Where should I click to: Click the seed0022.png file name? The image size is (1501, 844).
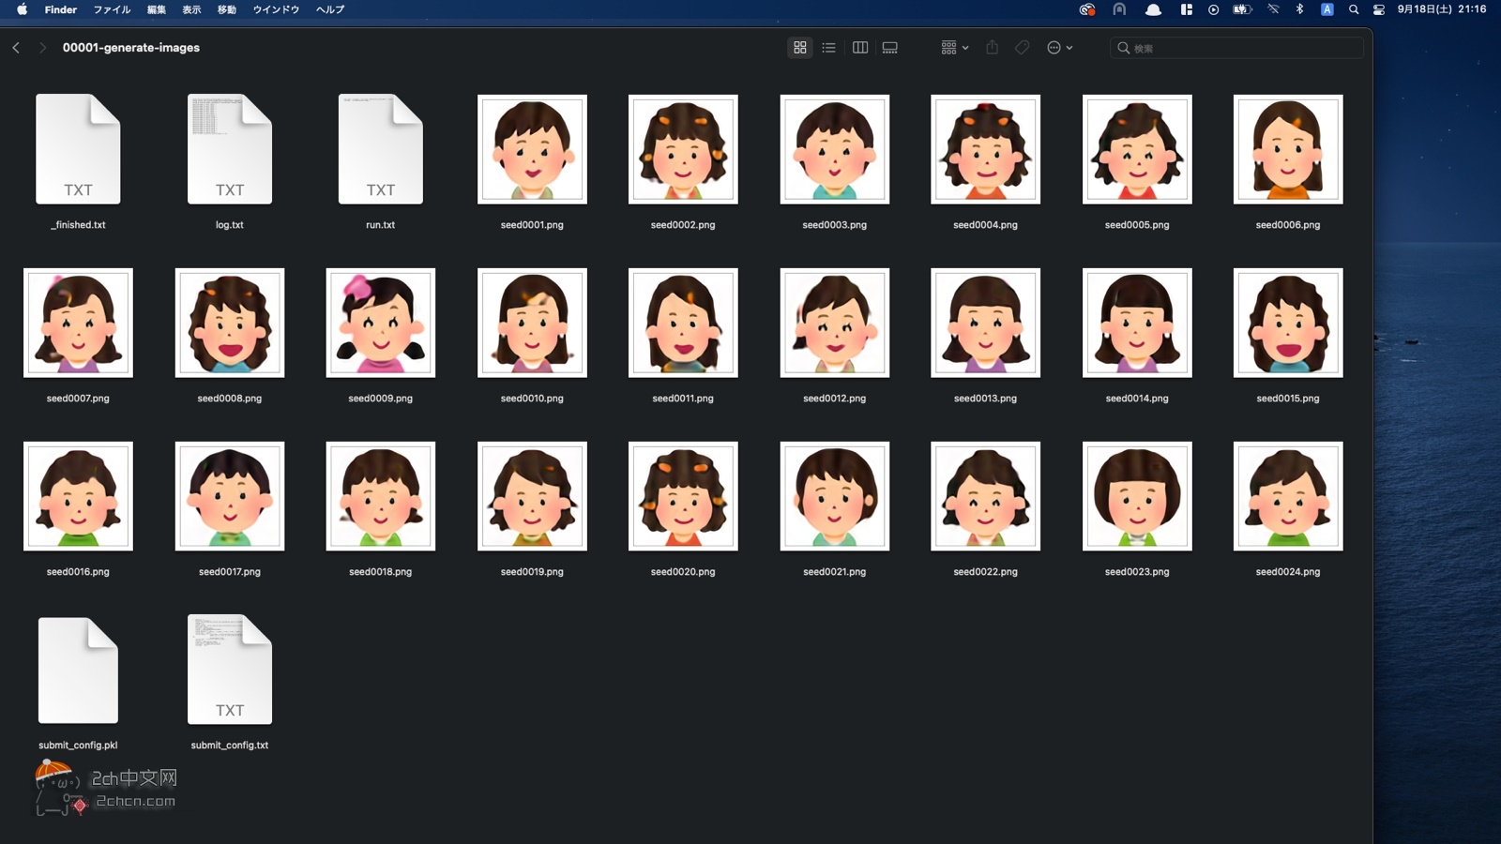[x=986, y=572]
